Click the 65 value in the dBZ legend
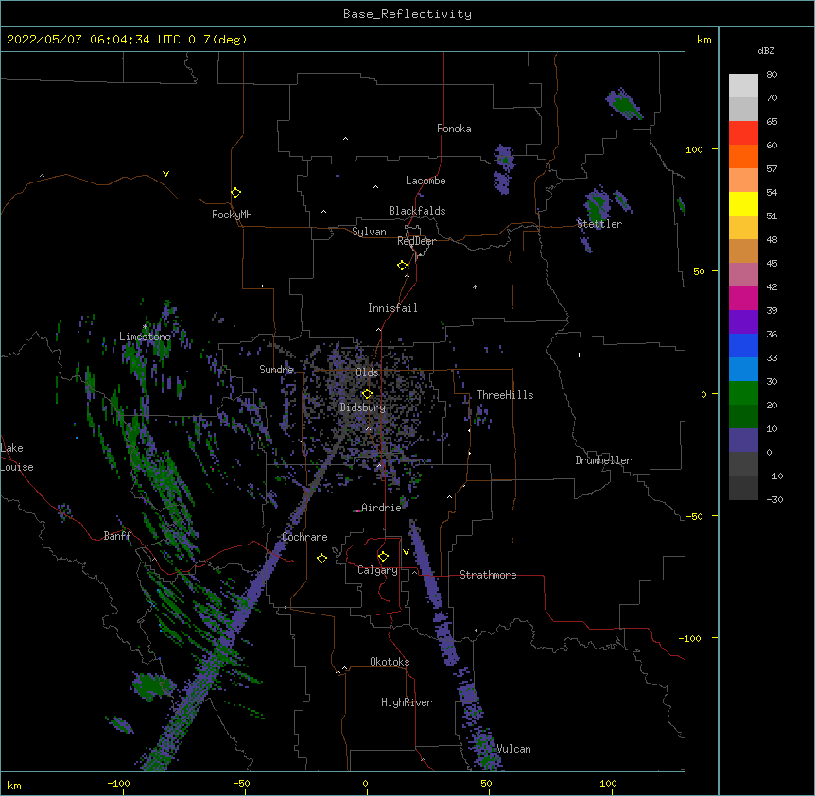Screen dimensions: 815x796 coord(772,121)
